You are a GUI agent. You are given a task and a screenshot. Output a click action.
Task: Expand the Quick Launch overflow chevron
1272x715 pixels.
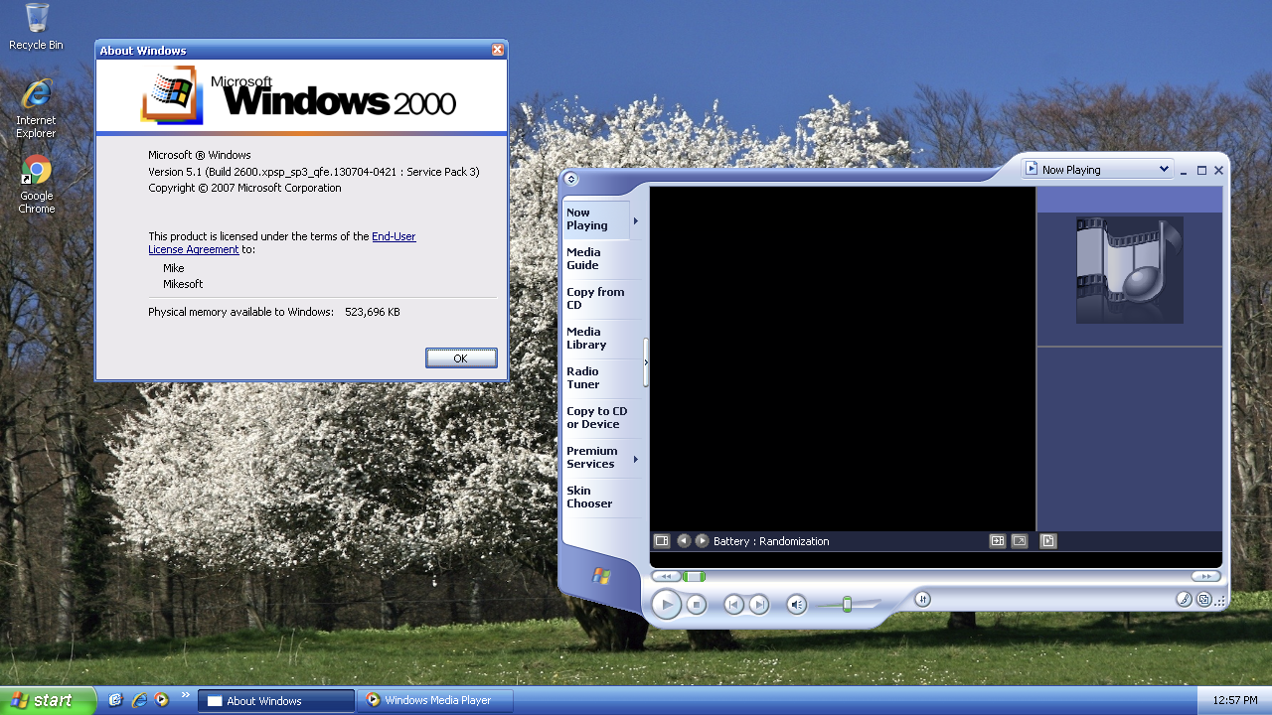pyautogui.click(x=185, y=695)
